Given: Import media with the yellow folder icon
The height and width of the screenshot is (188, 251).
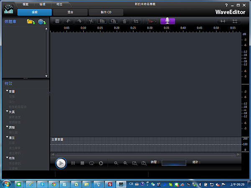Looking at the screenshot, I should pos(31,22).
